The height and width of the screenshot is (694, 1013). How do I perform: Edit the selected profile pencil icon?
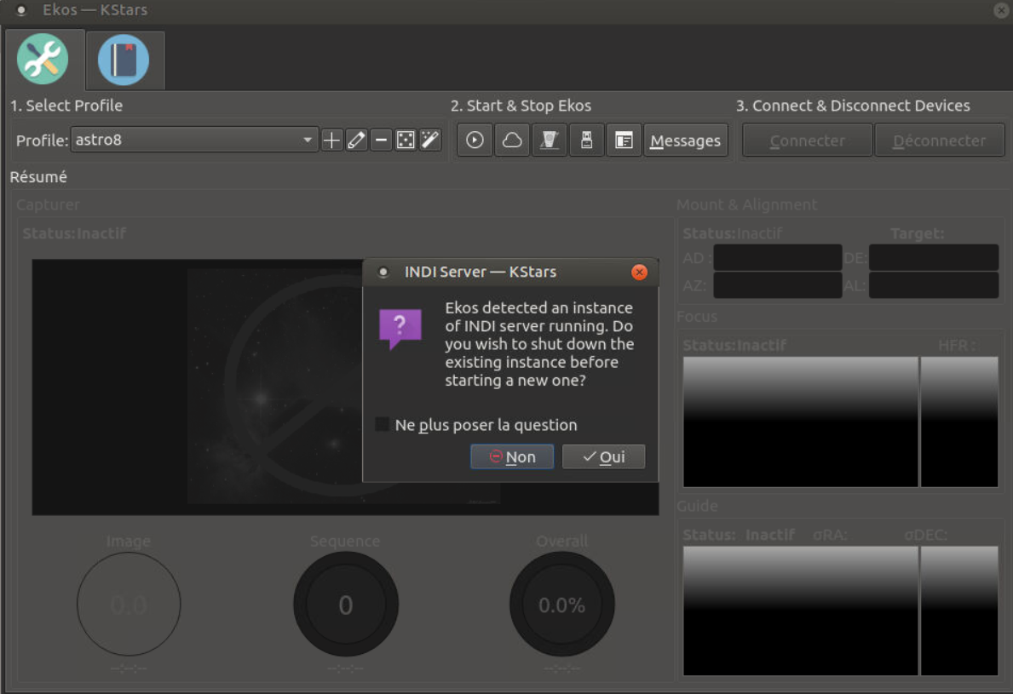pos(357,141)
